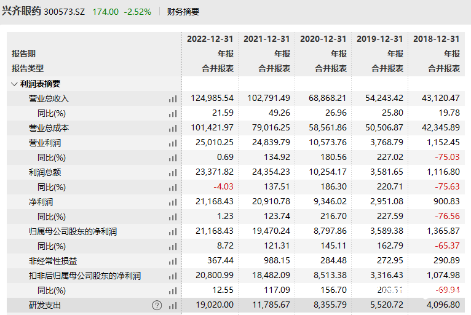Select the 扣非后归属母公司股东的净利润 row label
This screenshot has height=315, width=471.
pos(85,276)
